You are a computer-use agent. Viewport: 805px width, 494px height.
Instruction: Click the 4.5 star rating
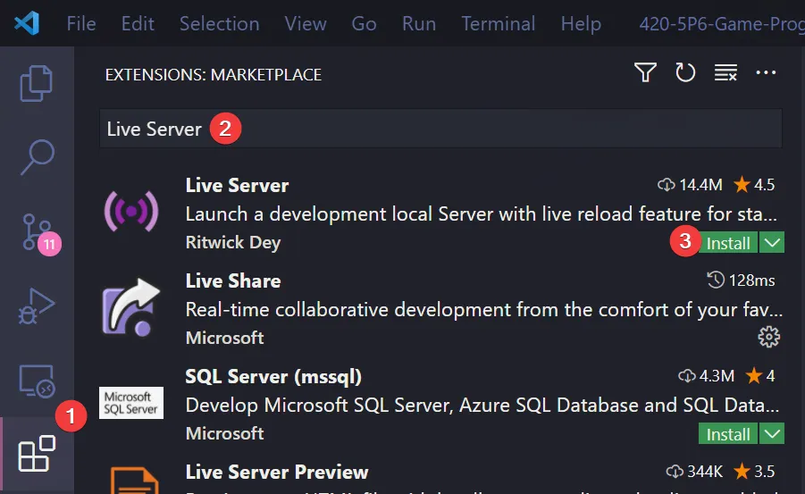pos(754,184)
